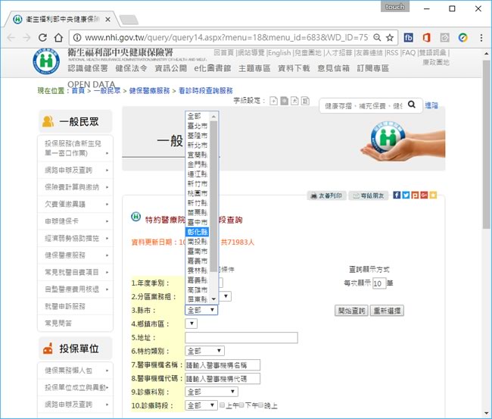Open the 資料下載 menu

(294, 68)
